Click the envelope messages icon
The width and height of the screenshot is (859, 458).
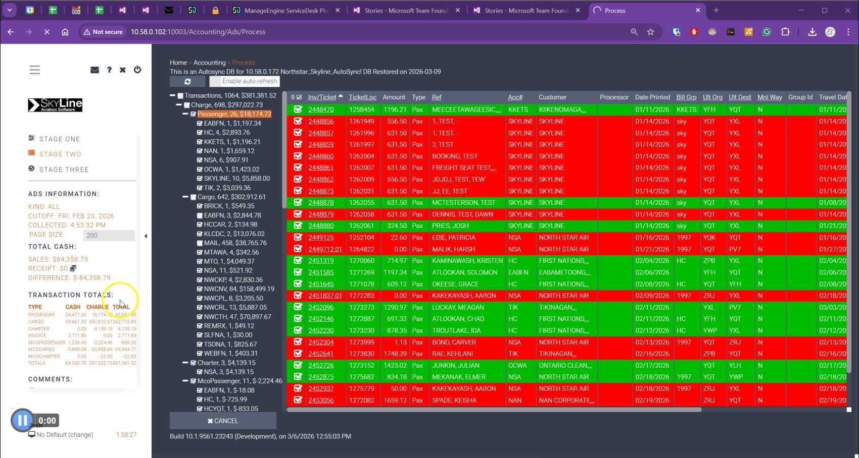[94, 70]
